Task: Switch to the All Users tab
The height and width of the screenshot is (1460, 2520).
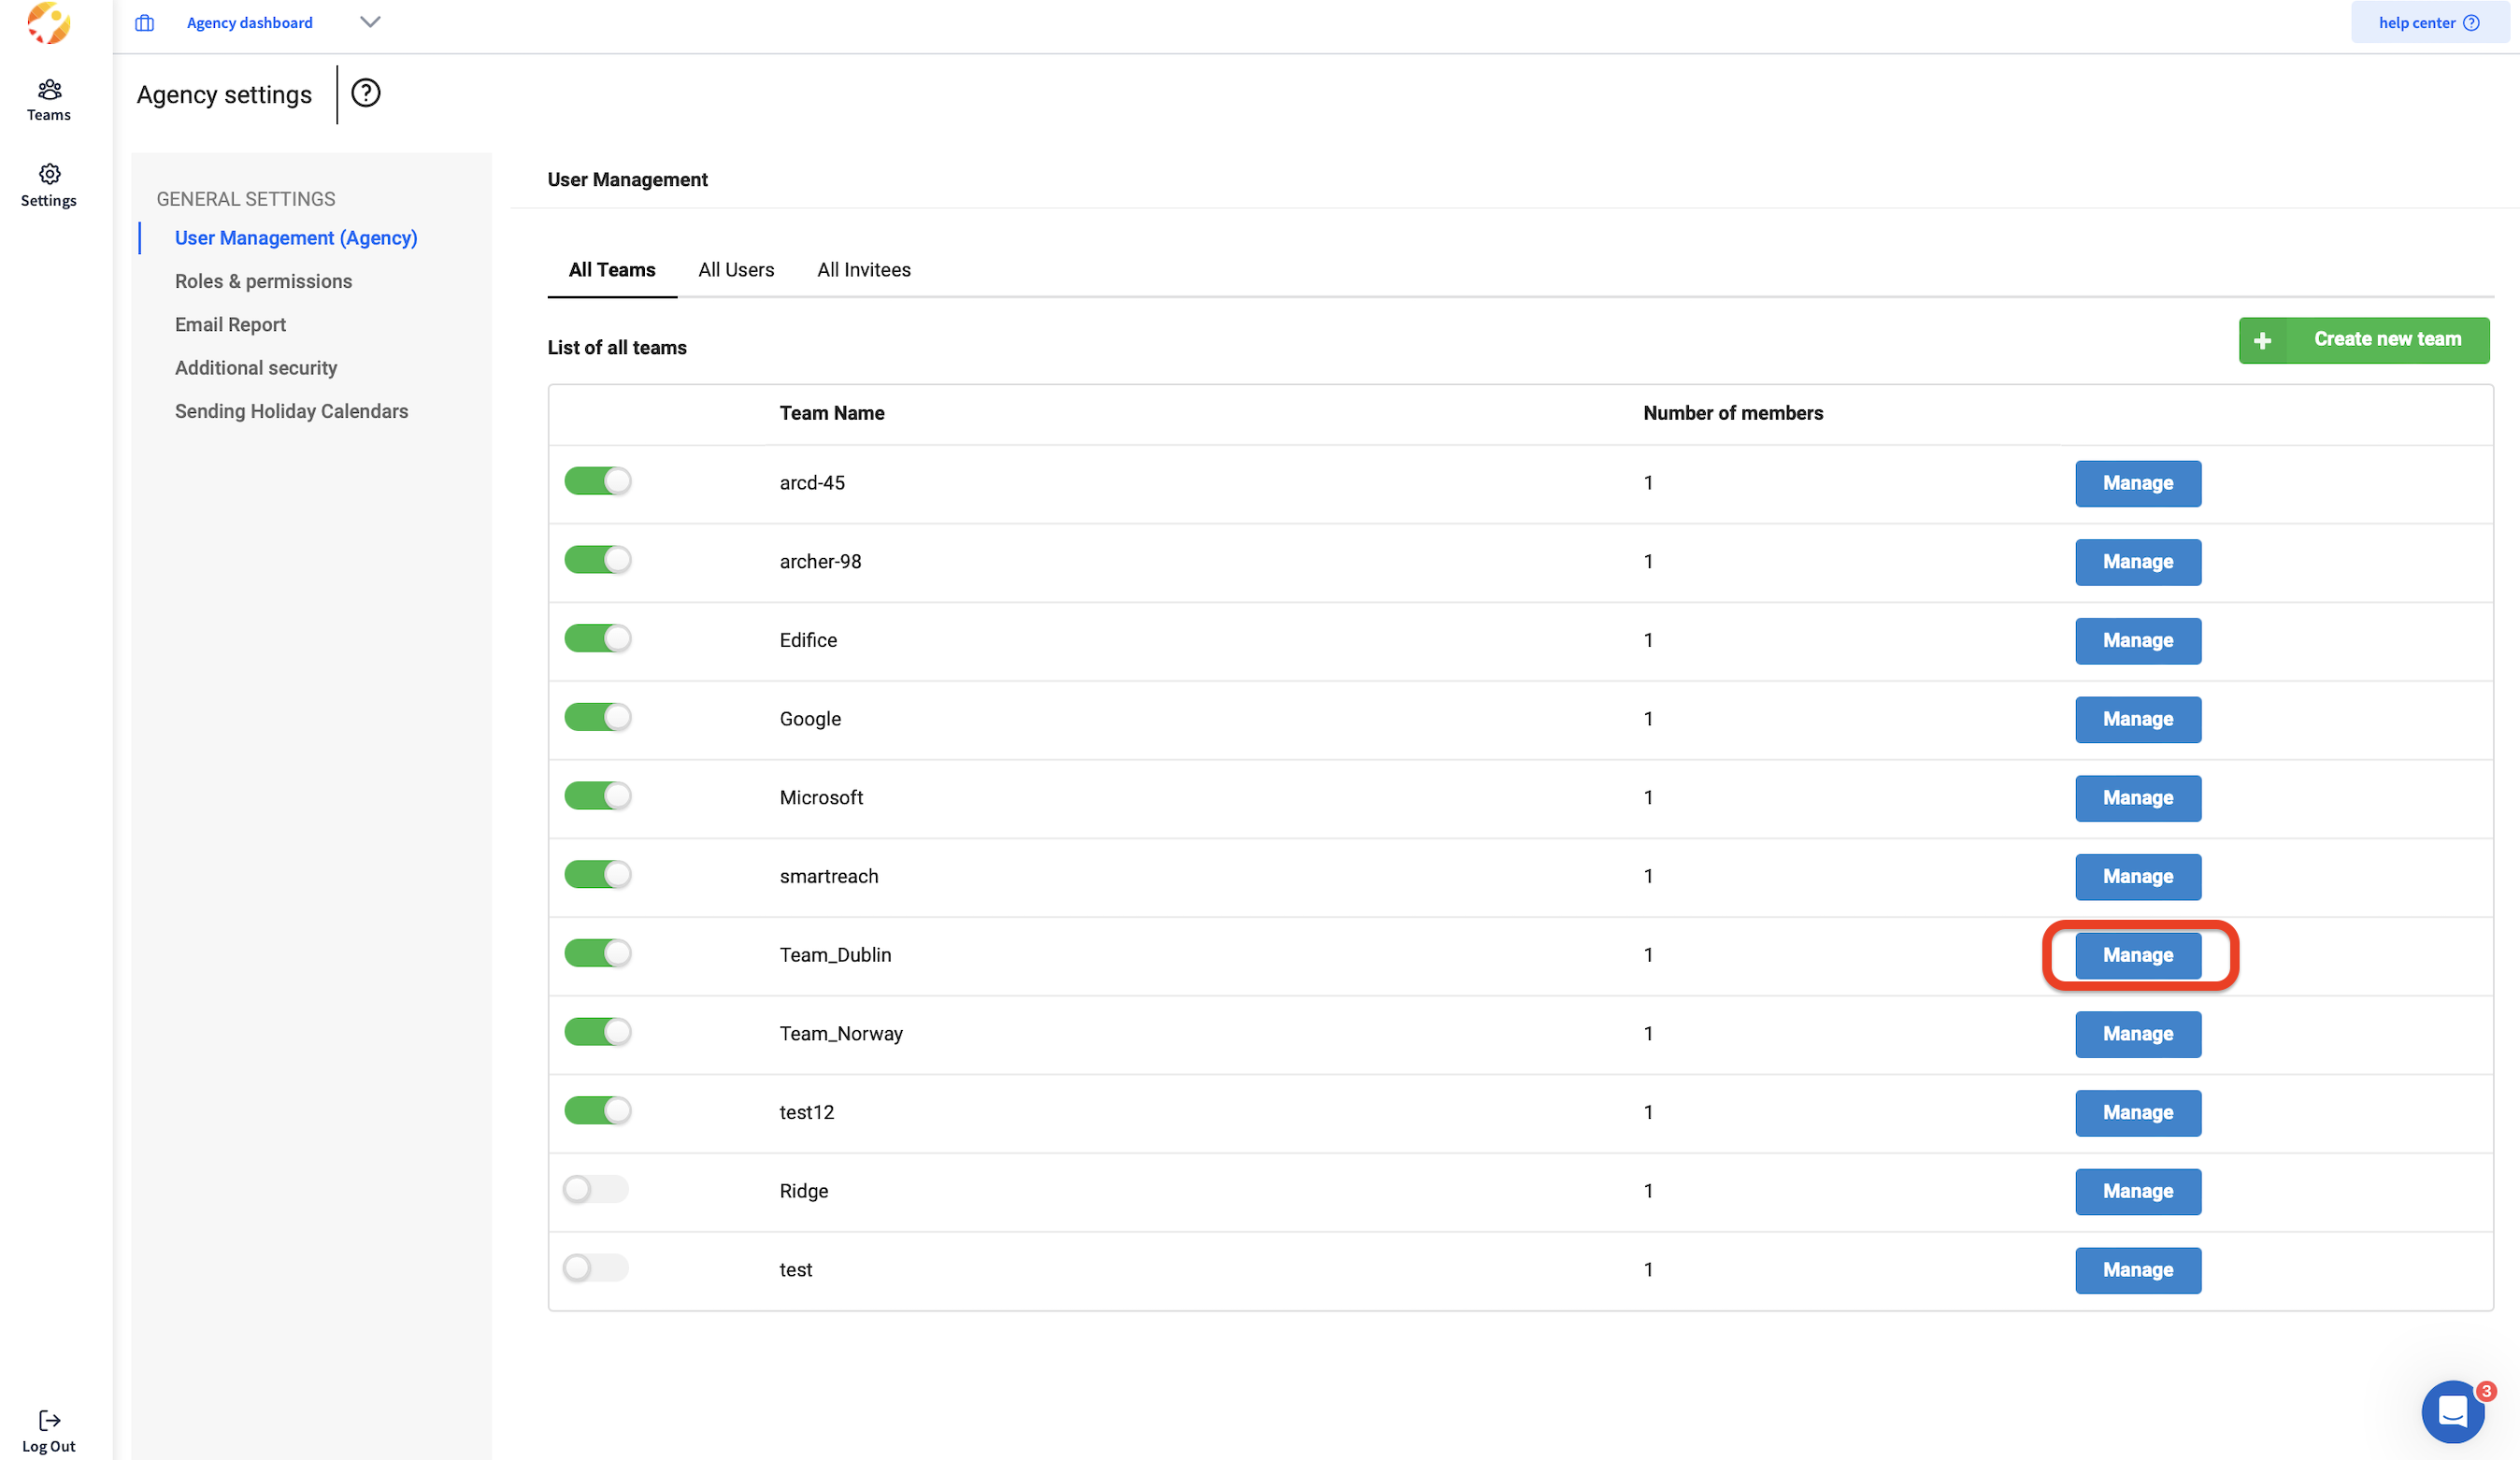Action: click(x=736, y=270)
